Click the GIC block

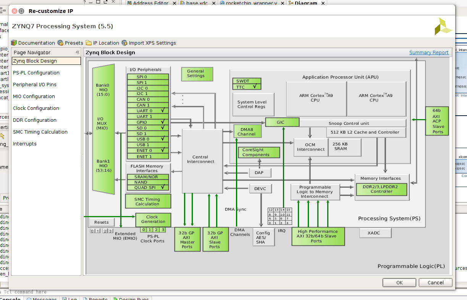[x=282, y=122]
